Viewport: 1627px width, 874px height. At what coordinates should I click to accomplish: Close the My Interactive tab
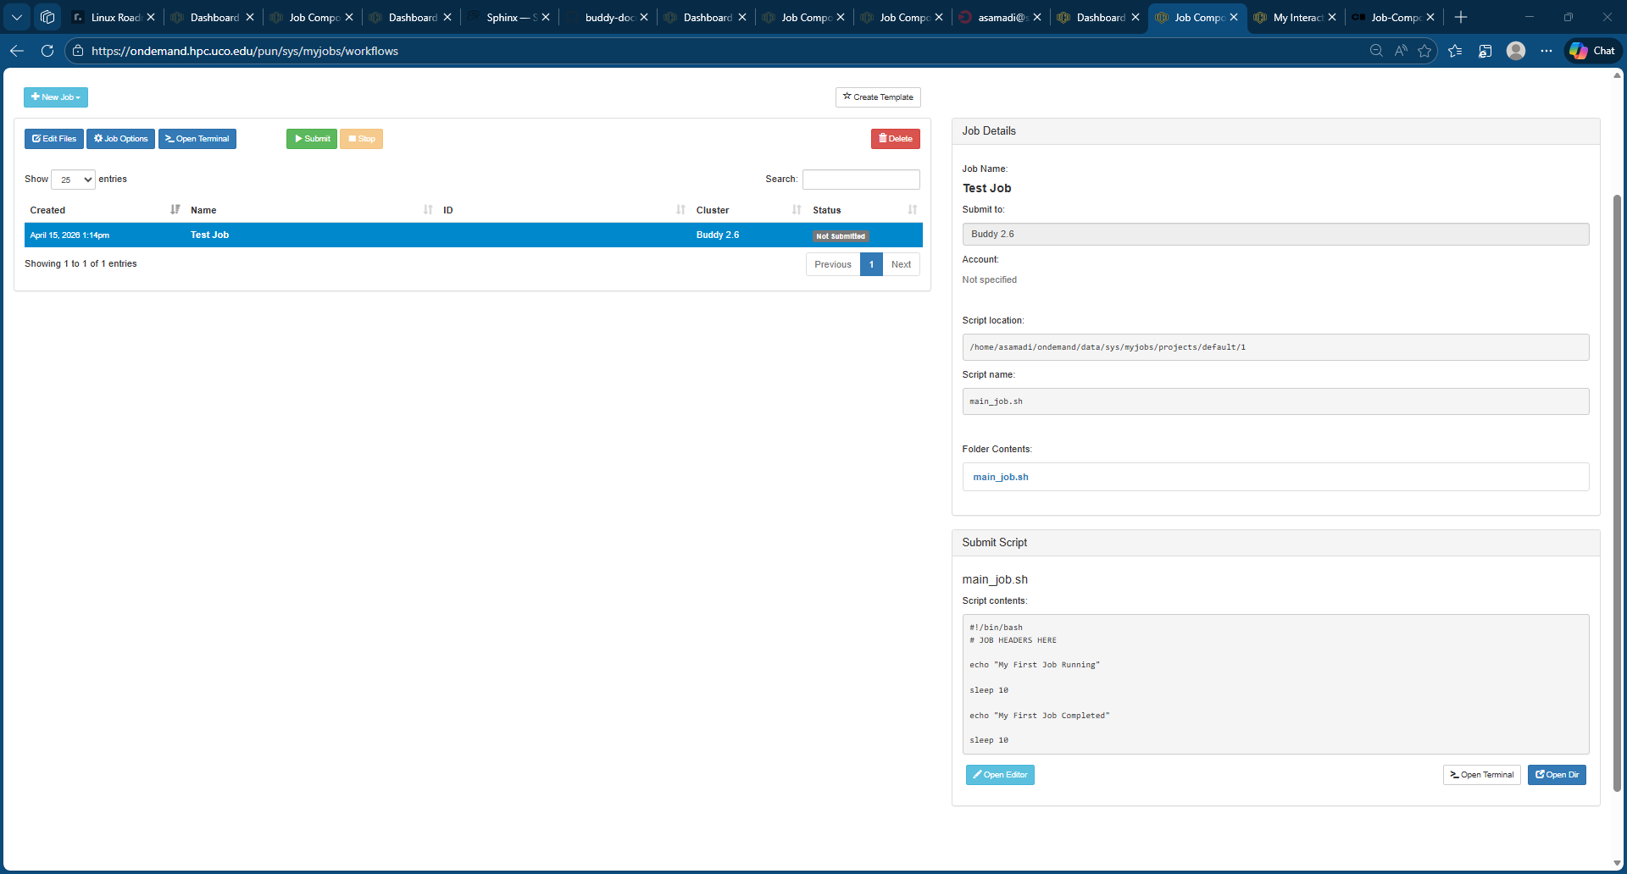[1332, 17]
